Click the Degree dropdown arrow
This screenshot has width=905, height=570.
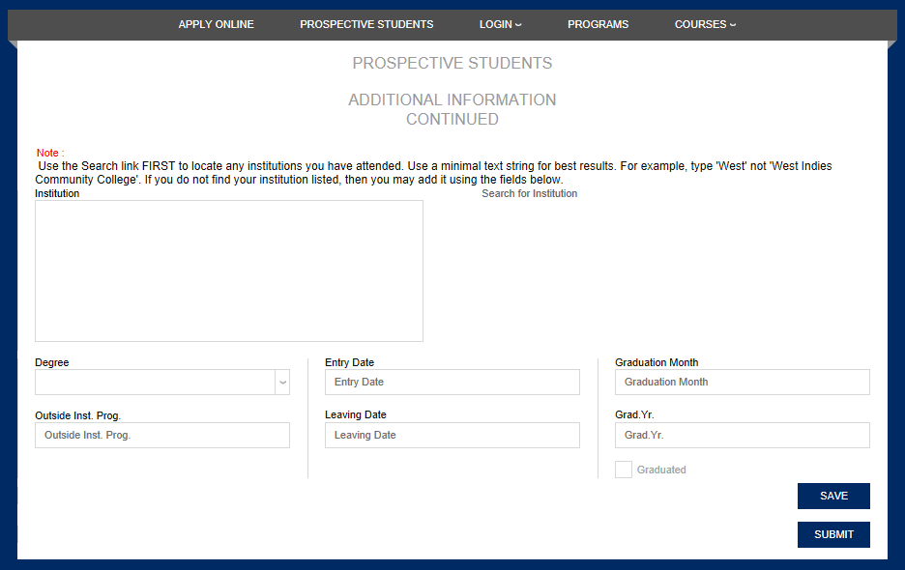[281, 382]
